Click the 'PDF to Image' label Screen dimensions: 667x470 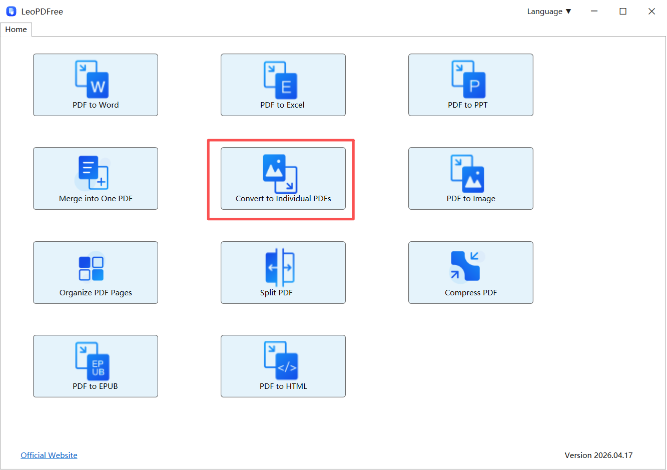(471, 199)
